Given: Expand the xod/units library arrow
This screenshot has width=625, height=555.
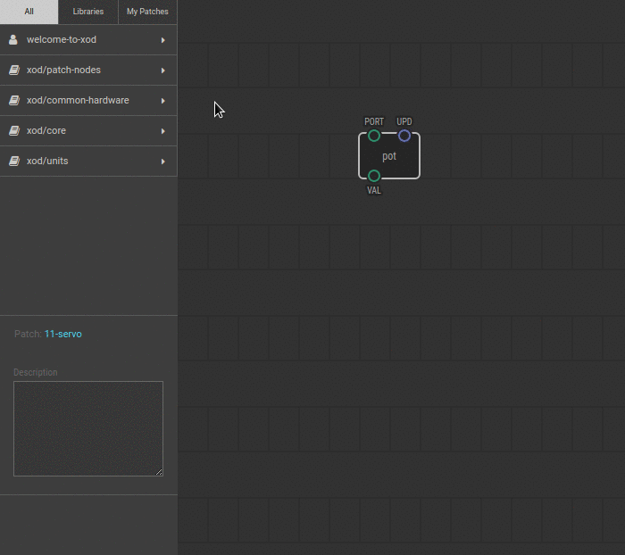Looking at the screenshot, I should (162, 162).
